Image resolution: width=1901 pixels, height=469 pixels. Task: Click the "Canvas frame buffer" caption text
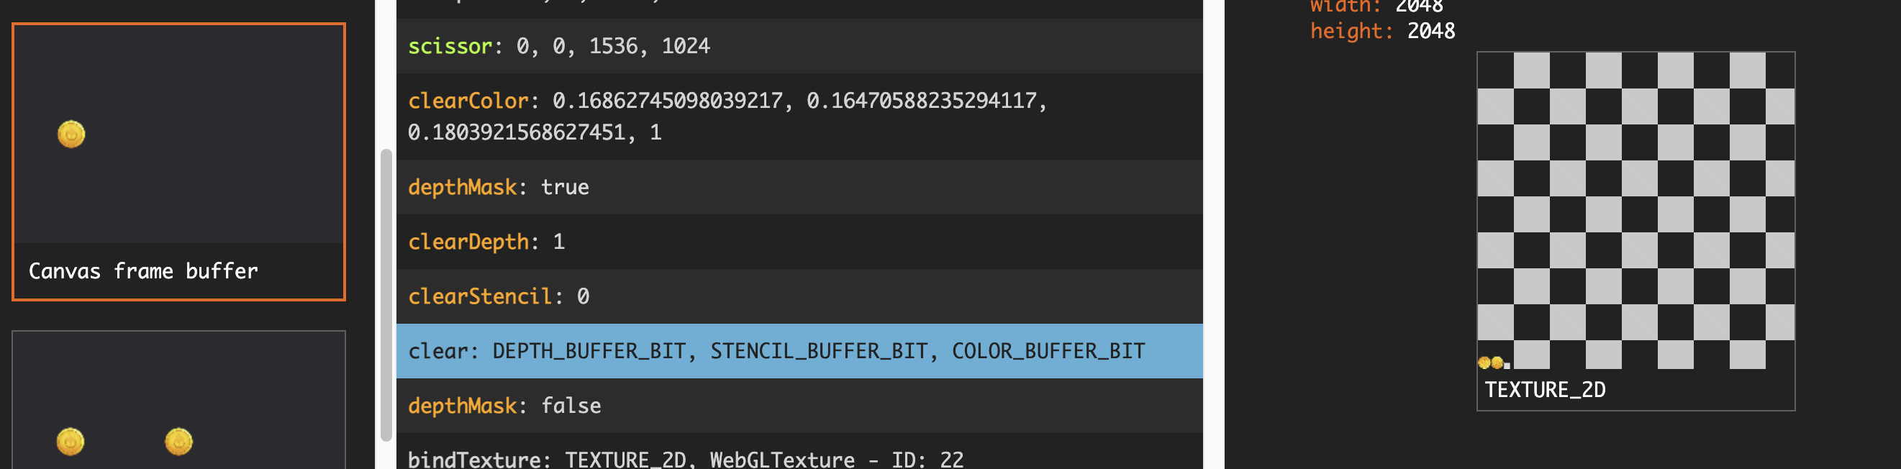point(143,271)
